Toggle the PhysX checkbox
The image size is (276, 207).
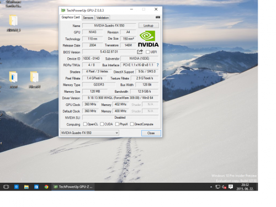coord(117,124)
